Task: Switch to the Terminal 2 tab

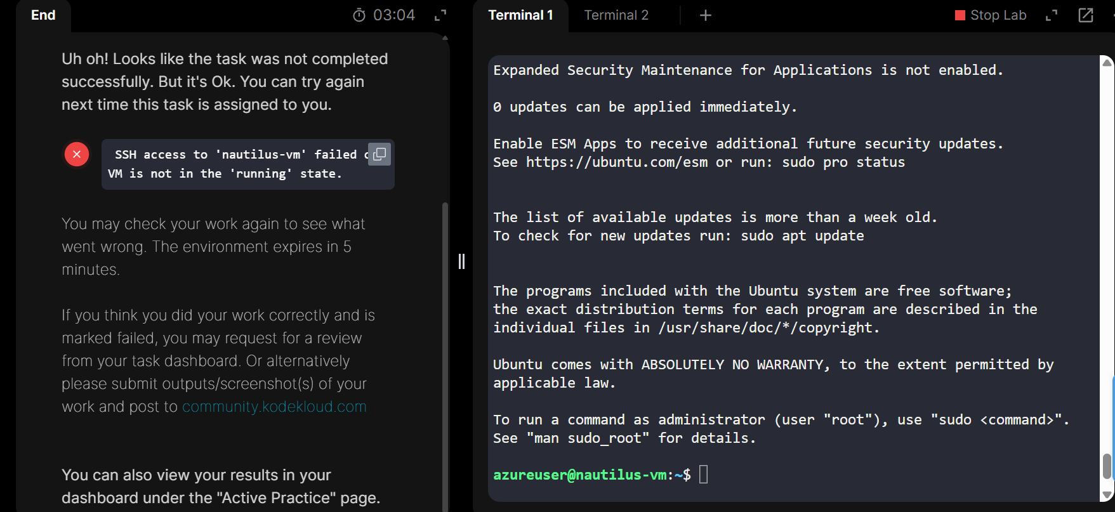Action: click(616, 15)
